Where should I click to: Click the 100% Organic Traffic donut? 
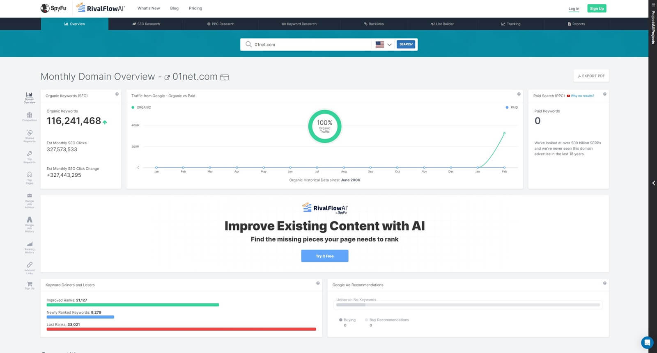tap(325, 126)
